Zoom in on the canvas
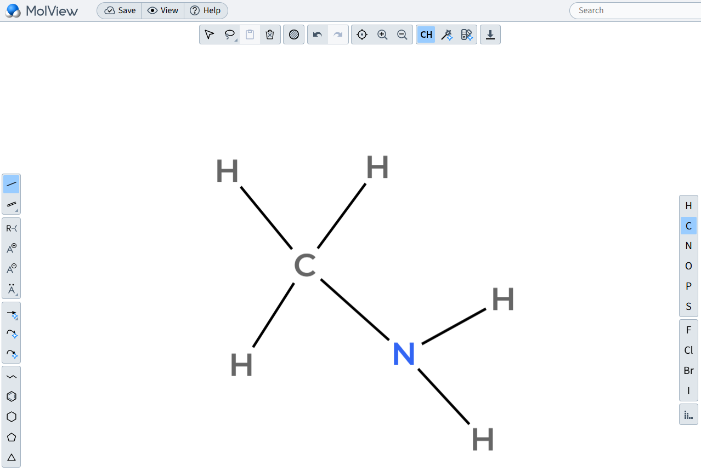Viewport: 701px width, 472px height. pyautogui.click(x=382, y=34)
